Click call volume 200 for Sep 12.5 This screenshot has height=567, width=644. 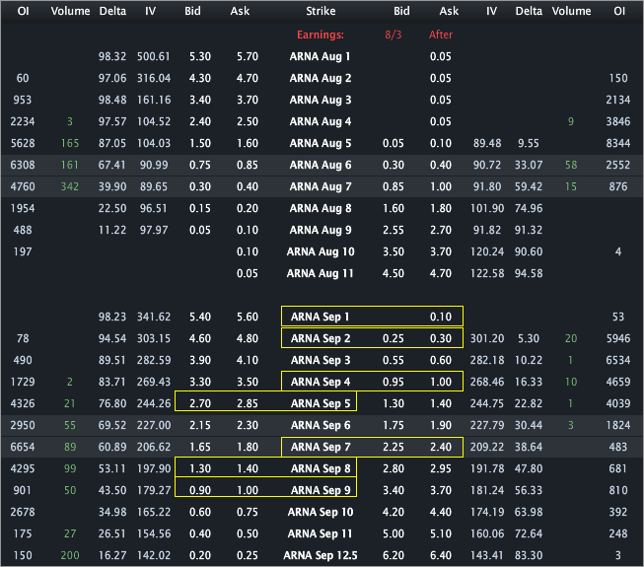click(70, 555)
